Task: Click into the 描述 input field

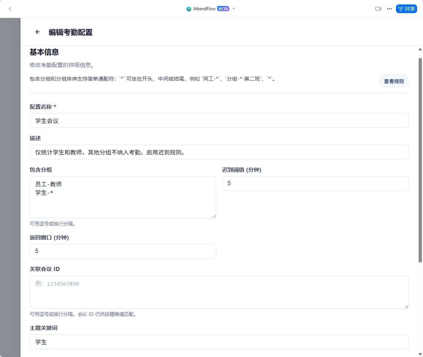Action: coord(219,152)
